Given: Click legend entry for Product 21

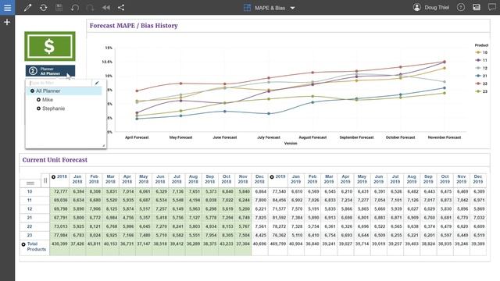Looking at the screenshot, I should [481, 76].
